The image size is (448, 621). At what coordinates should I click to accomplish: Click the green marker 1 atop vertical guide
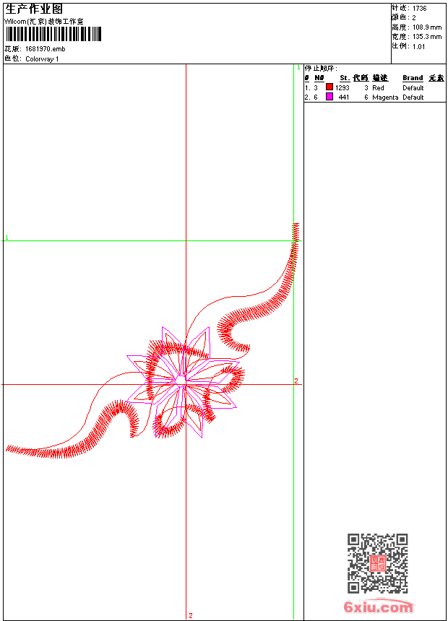pos(298,67)
